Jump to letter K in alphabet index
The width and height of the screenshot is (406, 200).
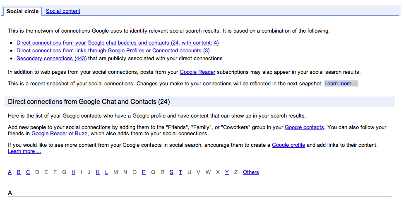[98, 172]
